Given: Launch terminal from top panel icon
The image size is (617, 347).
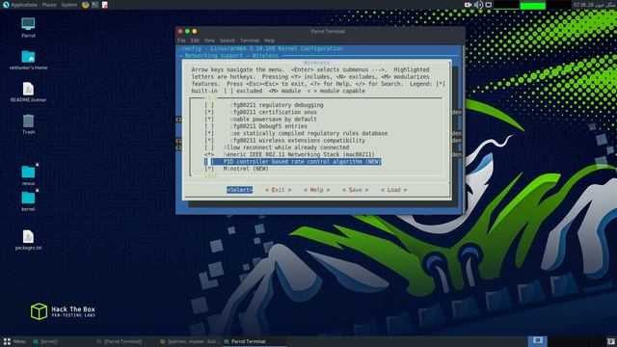Looking at the screenshot, I should pyautogui.click(x=94, y=5).
